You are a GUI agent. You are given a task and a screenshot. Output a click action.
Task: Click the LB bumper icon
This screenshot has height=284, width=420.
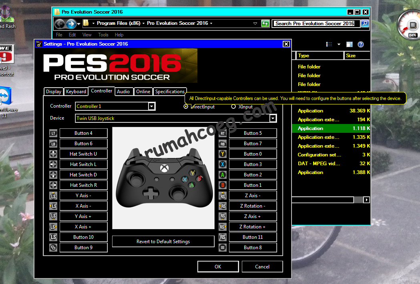click(53, 144)
